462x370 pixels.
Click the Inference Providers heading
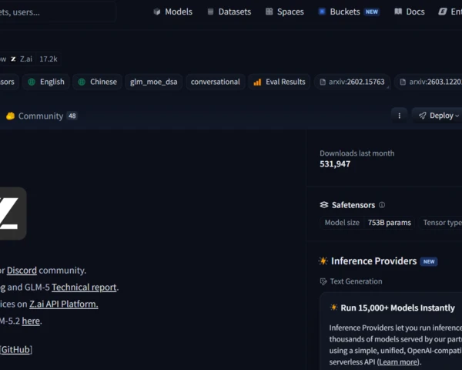click(374, 261)
